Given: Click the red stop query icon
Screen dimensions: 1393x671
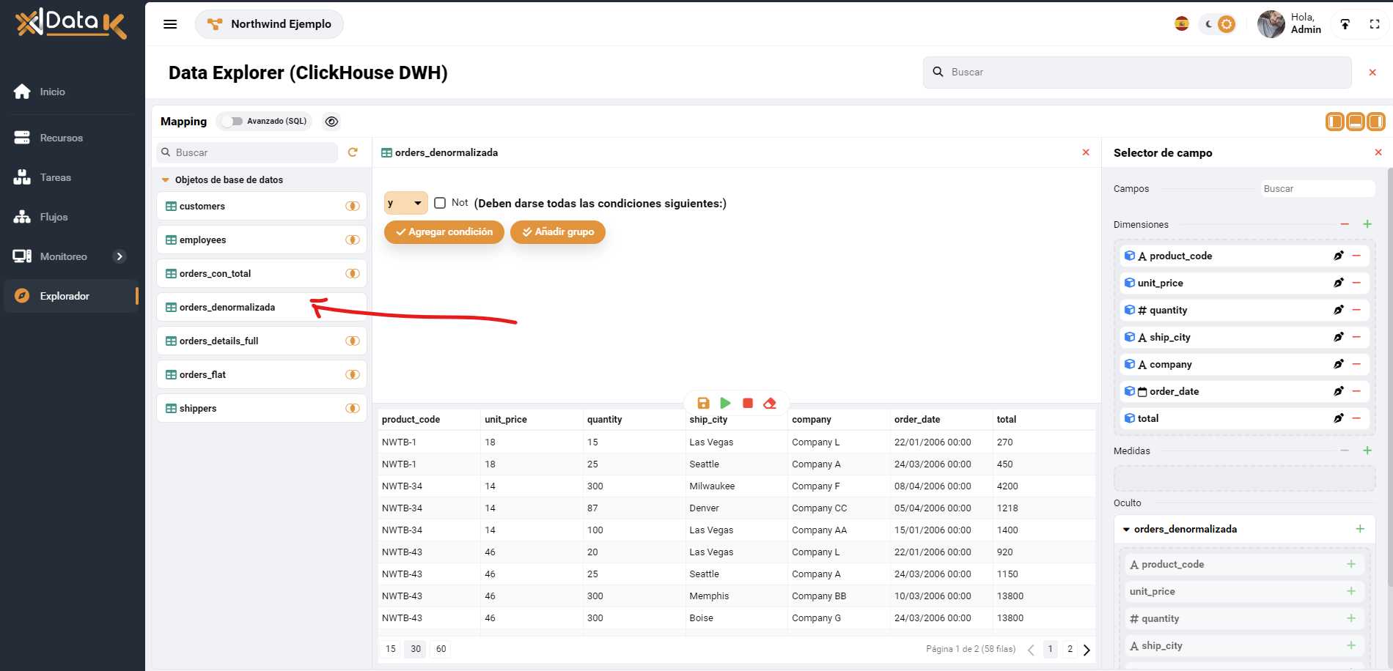Looking at the screenshot, I should (x=747, y=403).
